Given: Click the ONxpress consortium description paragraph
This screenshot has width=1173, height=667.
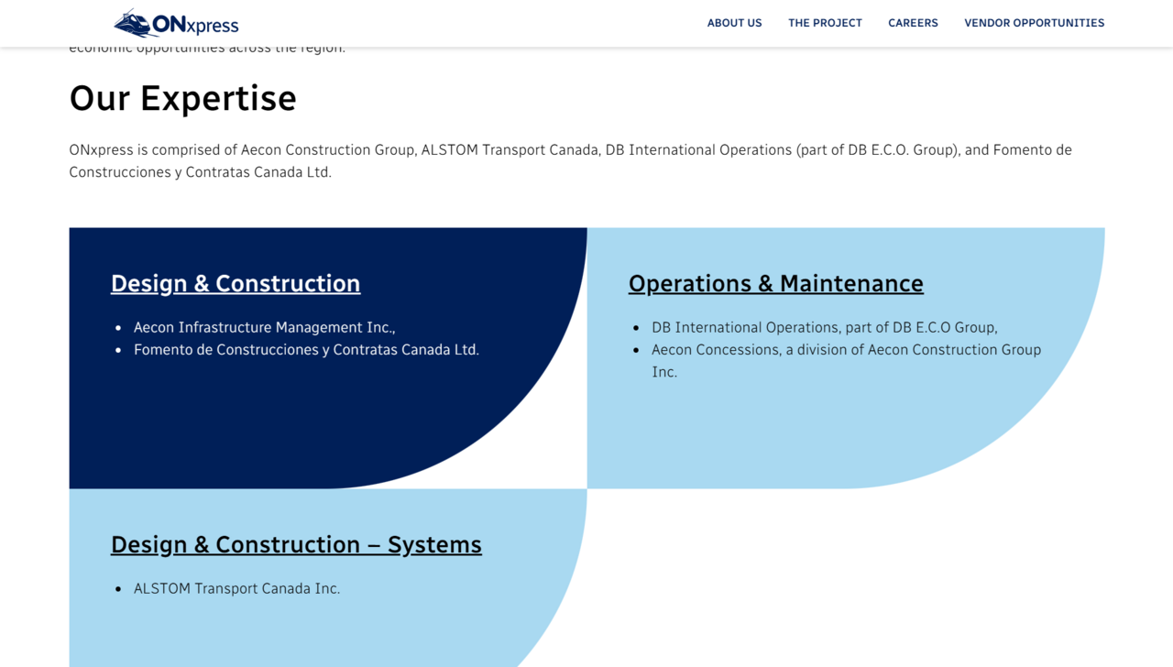Looking at the screenshot, I should tap(570, 160).
